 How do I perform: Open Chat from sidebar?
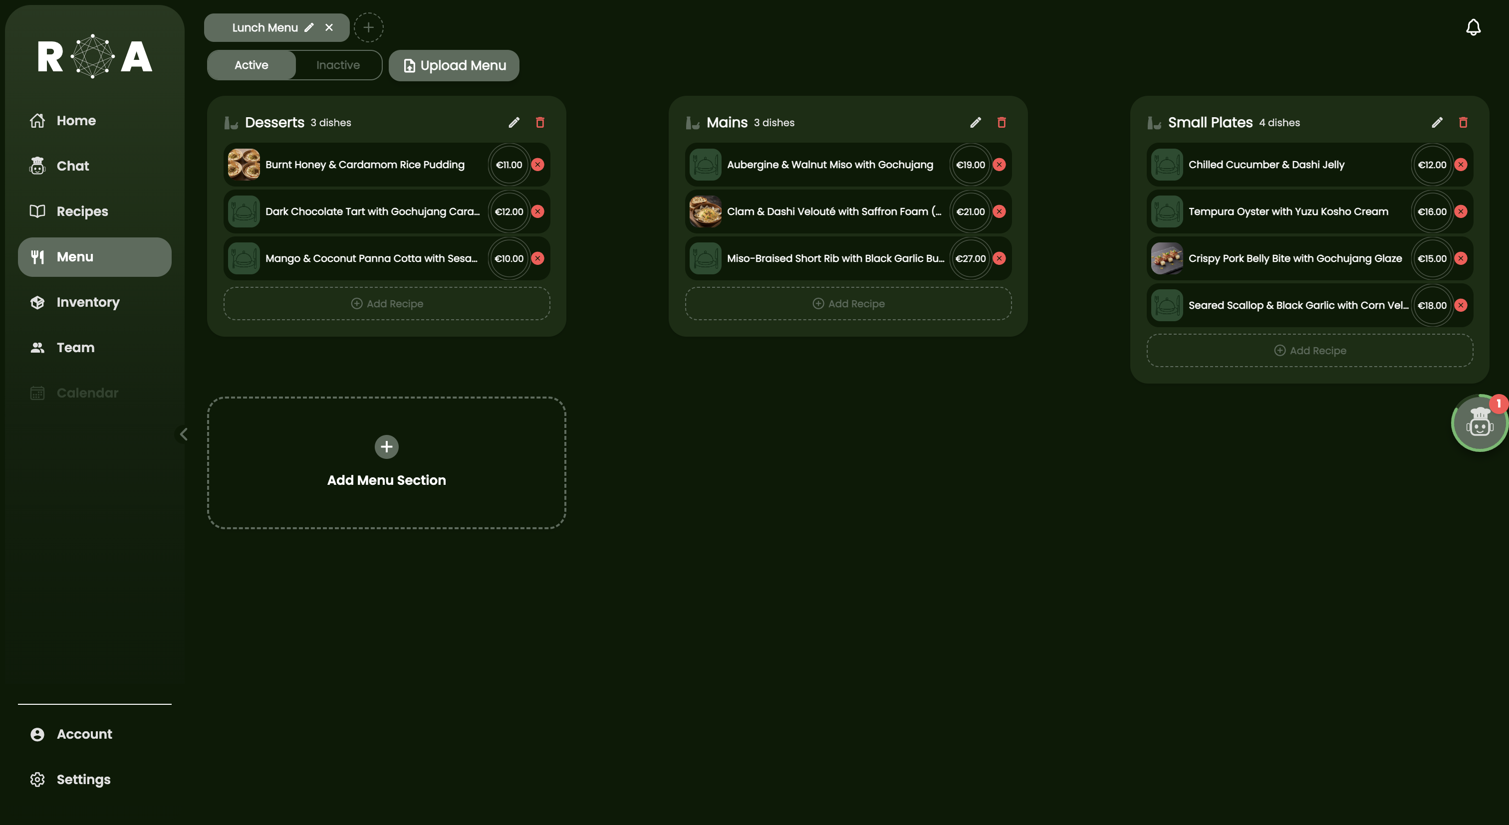(94, 166)
